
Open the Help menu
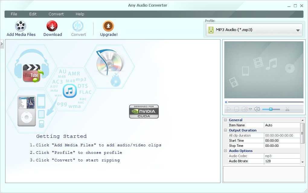click(80, 14)
